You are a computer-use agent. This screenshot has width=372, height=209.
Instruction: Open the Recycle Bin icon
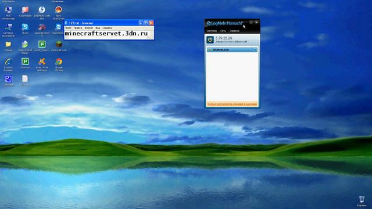362,199
